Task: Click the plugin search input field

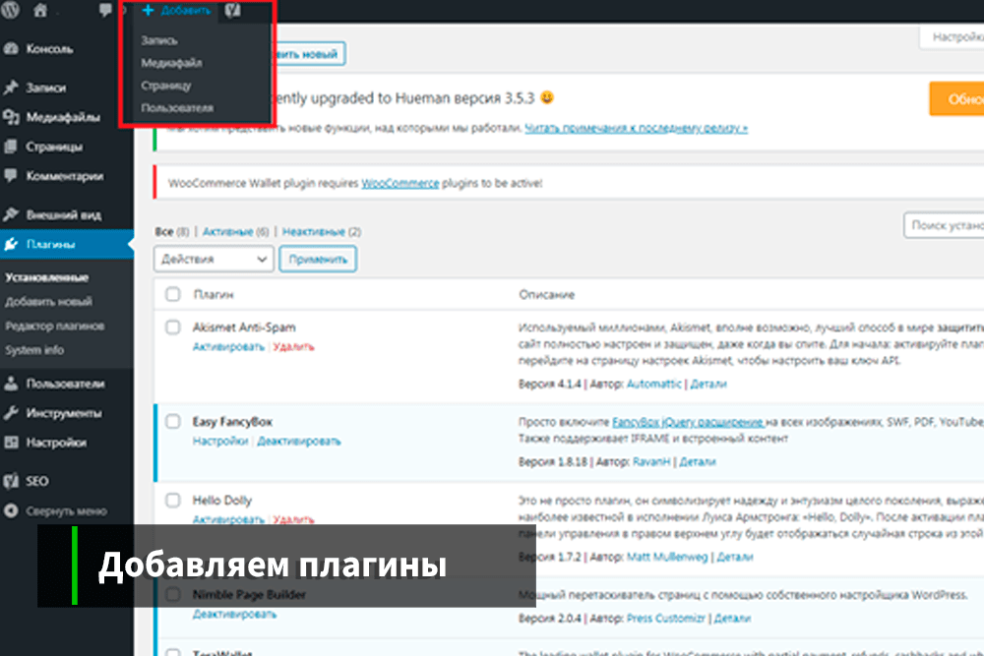Action: tap(944, 225)
